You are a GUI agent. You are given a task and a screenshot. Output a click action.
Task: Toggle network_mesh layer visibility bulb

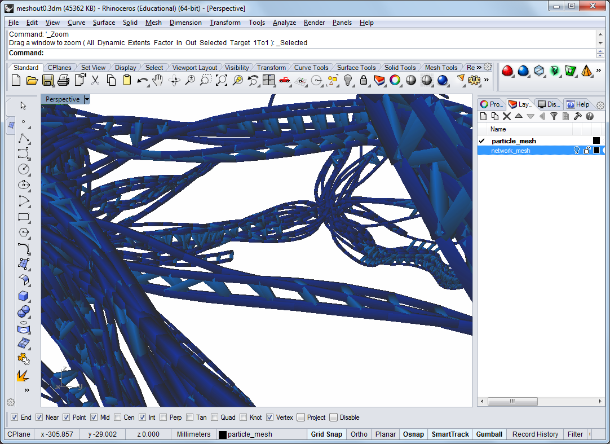576,151
